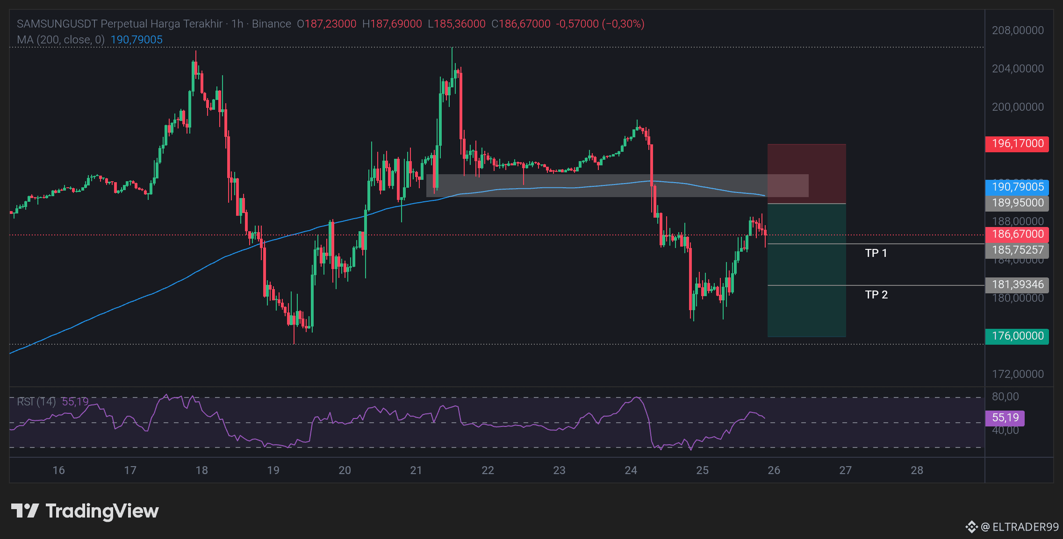Image resolution: width=1063 pixels, height=539 pixels.
Task: Click date 19 on time axis
Action: tap(273, 470)
